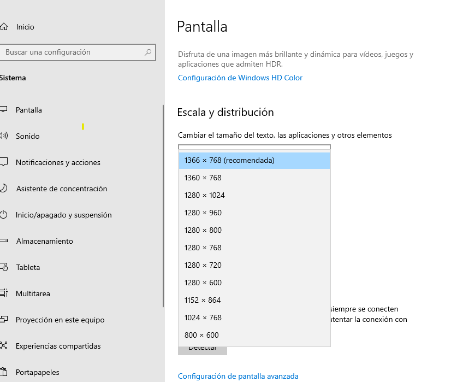Choose the 1280 × 1024 resolution
This screenshot has height=382, width=451.
point(254,196)
